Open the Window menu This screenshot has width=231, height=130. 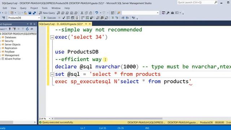click(x=56, y=8)
